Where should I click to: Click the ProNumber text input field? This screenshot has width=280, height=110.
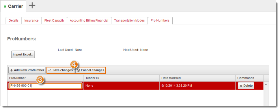click(x=46, y=86)
